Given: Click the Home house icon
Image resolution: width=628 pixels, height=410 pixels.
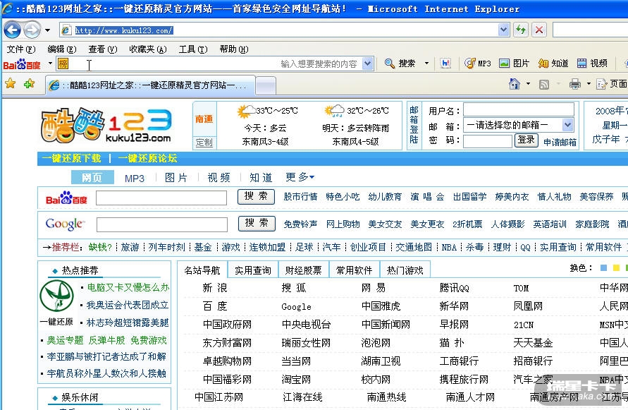Looking at the screenshot, I should coord(515,84).
